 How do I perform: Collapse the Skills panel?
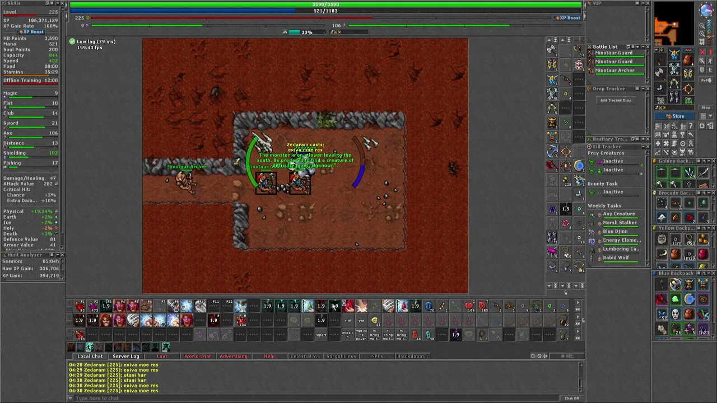(58, 3)
